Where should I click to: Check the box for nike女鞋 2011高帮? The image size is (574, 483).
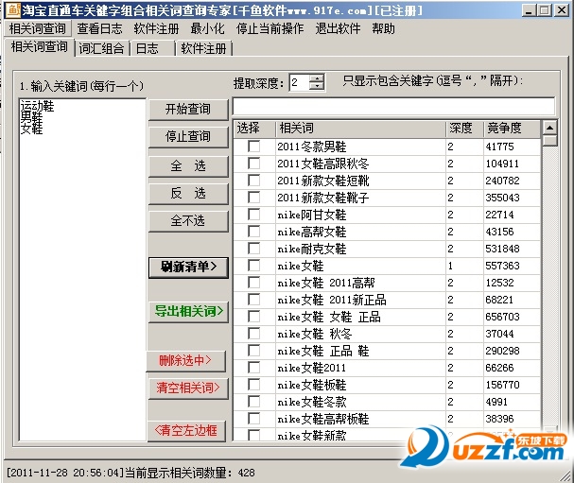tap(253, 283)
